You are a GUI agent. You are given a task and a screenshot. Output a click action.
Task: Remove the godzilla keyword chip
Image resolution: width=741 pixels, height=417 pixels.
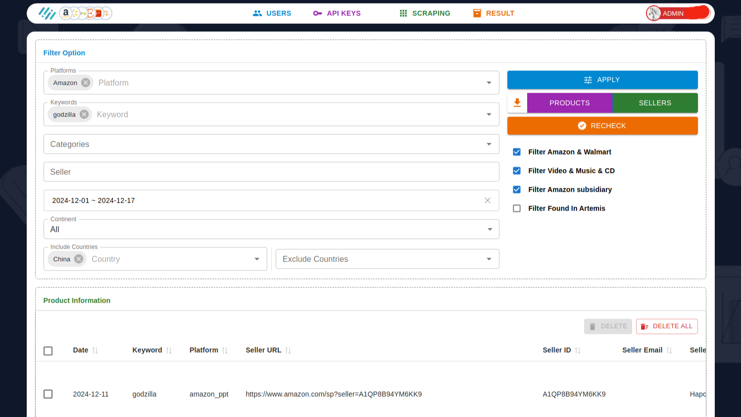click(x=84, y=114)
